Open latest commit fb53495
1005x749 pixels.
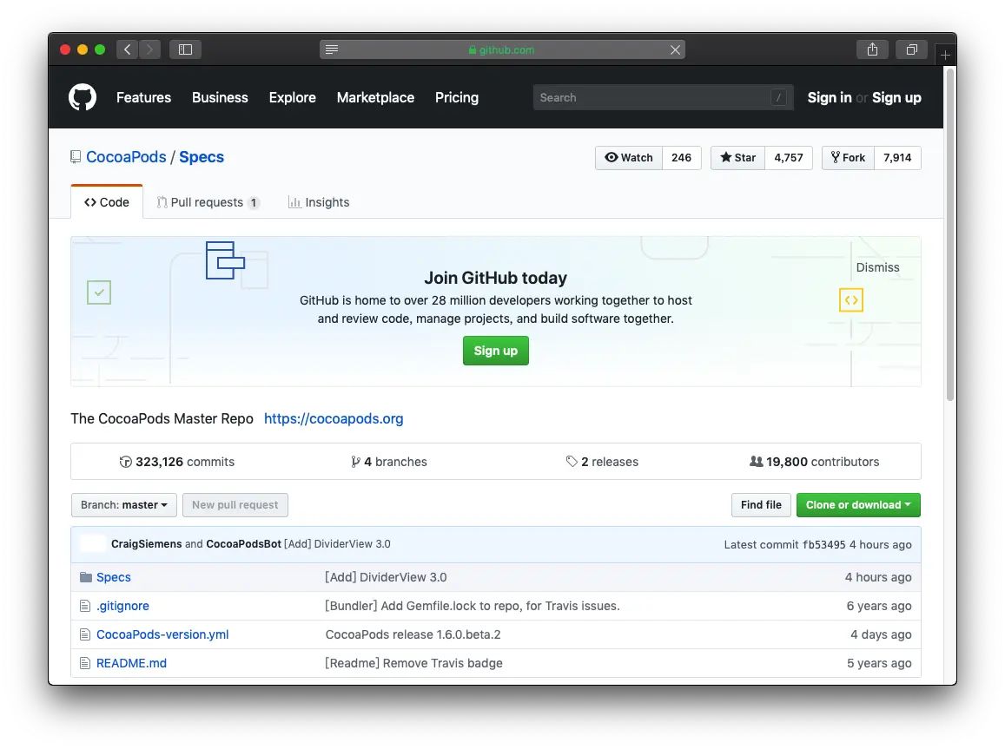point(823,545)
